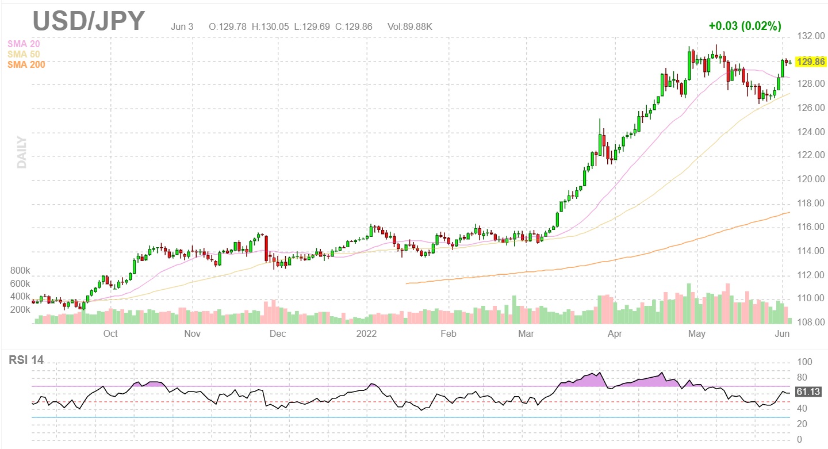Click the Apr month label
The width and height of the screenshot is (828, 449).
pos(615,333)
